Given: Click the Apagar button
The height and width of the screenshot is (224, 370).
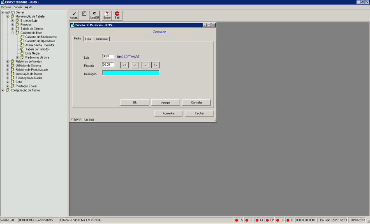Looking at the screenshot, I should [166, 103].
